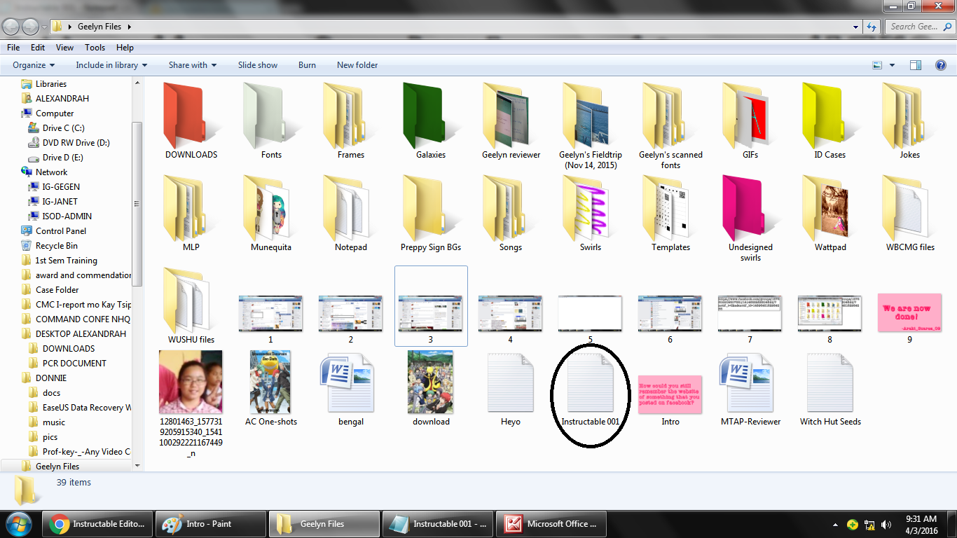Open the Edit menu
Viewport: 957px width, 538px height.
38,48
